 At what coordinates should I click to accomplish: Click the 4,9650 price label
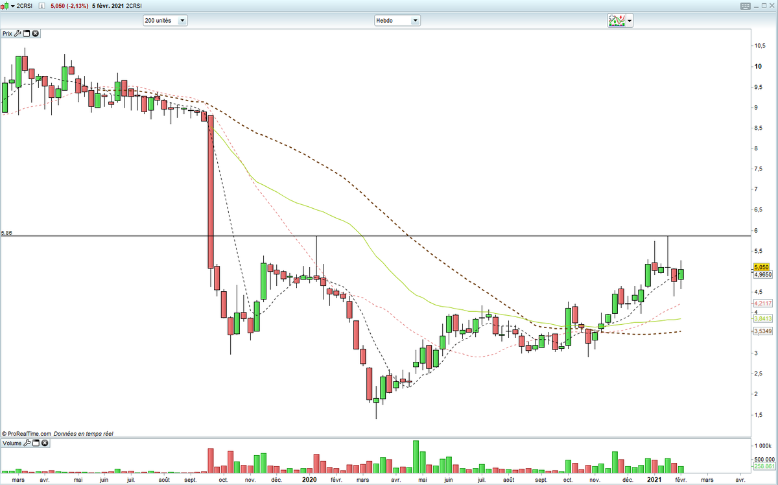762,274
